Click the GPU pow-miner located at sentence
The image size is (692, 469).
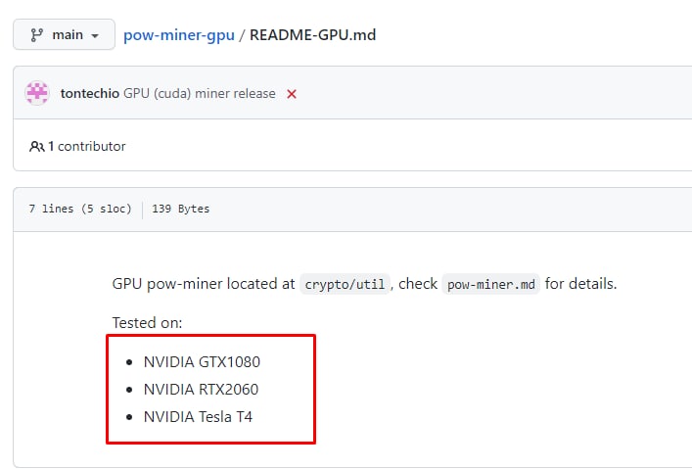364,284
